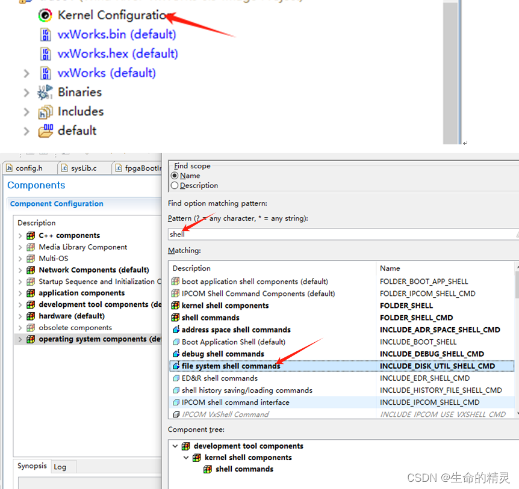Click the Binaries icon in project tree
The height and width of the screenshot is (489, 519).
45,93
